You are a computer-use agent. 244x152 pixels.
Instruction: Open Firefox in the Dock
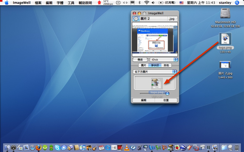point(39,147)
